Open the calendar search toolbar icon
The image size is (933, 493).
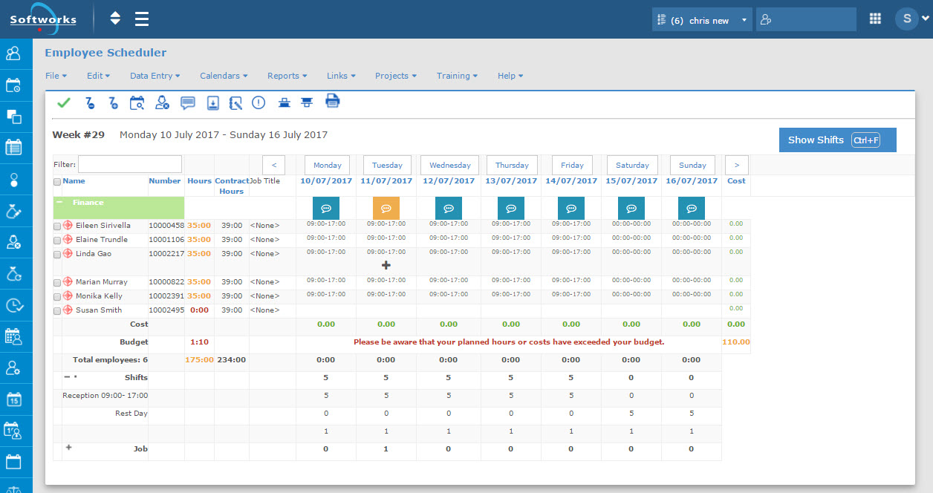point(137,103)
